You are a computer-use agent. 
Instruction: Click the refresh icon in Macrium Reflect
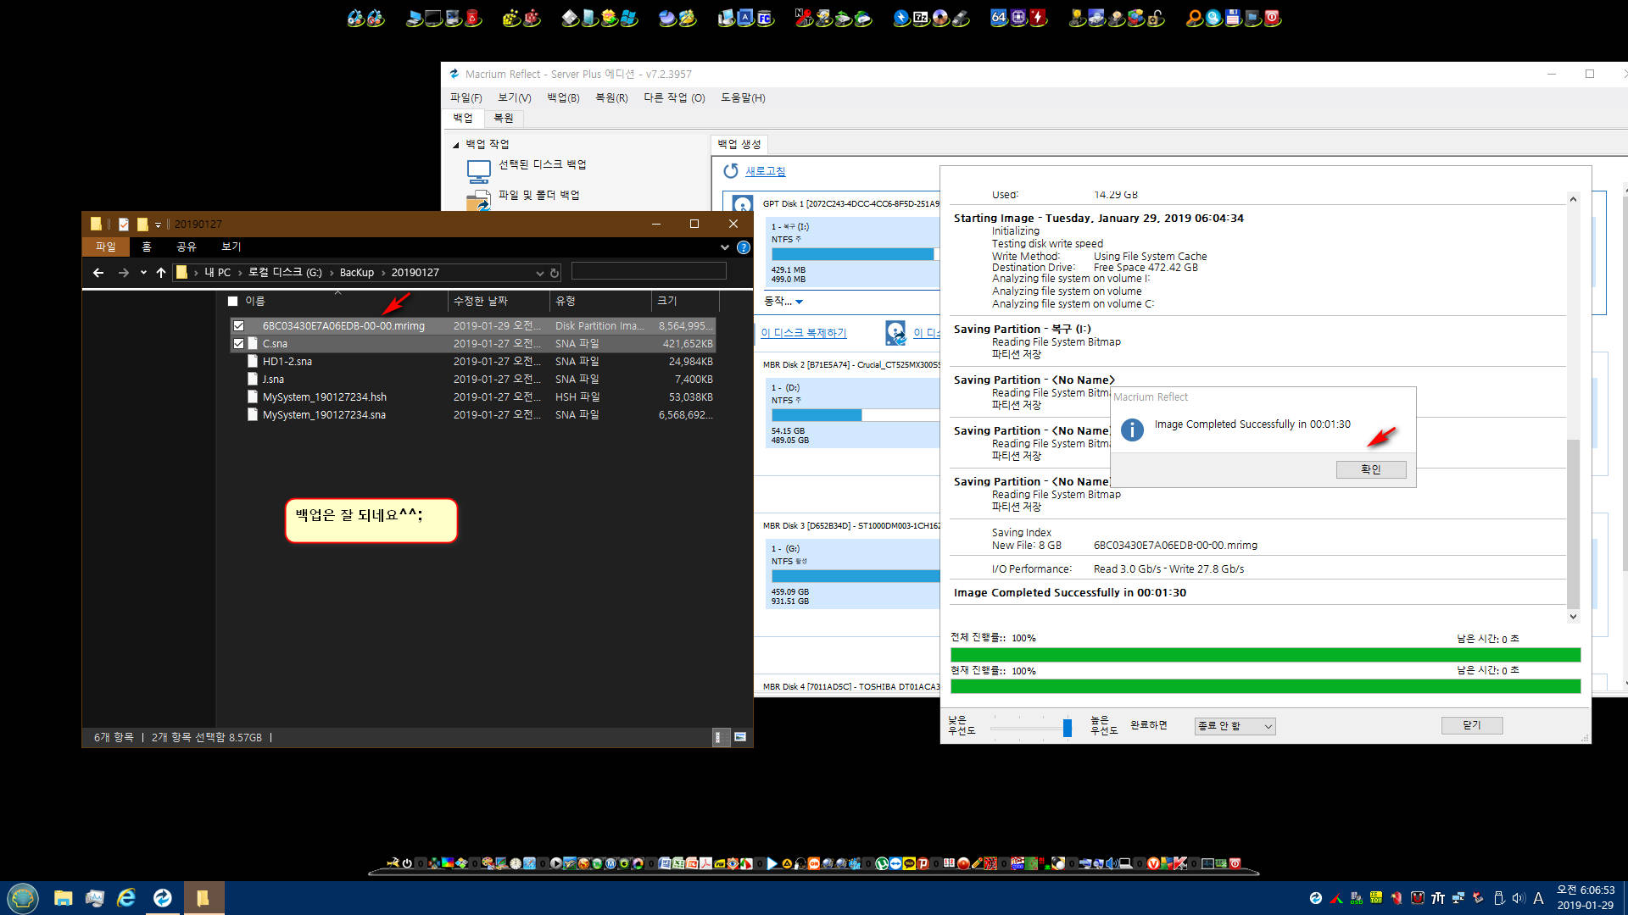[730, 171]
